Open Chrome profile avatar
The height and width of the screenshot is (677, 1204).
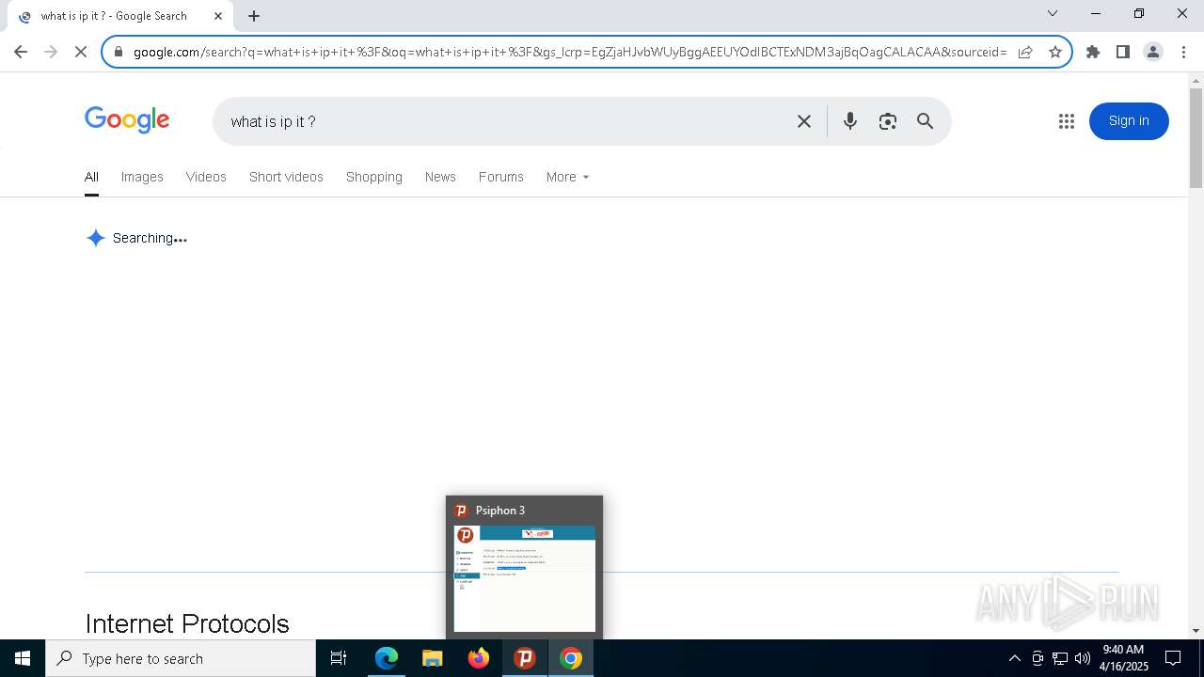[1153, 52]
